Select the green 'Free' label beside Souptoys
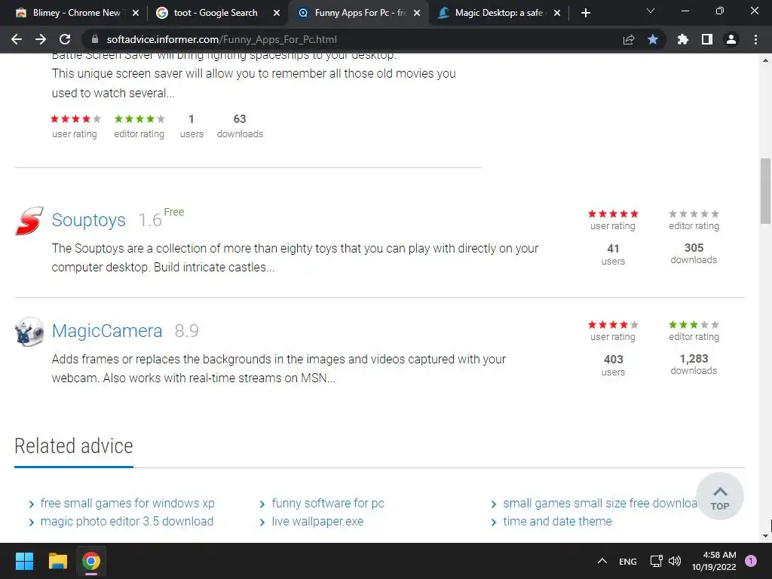 coord(174,212)
